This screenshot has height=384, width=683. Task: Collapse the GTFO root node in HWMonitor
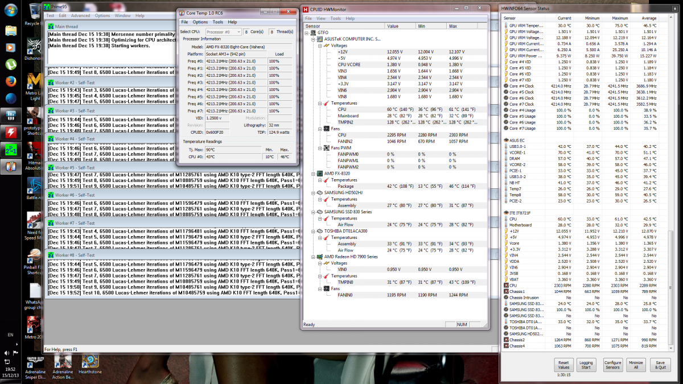coord(307,33)
